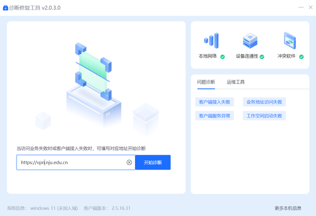Choose 业务地址访问失败 diagnosis option

pyautogui.click(x=264, y=102)
